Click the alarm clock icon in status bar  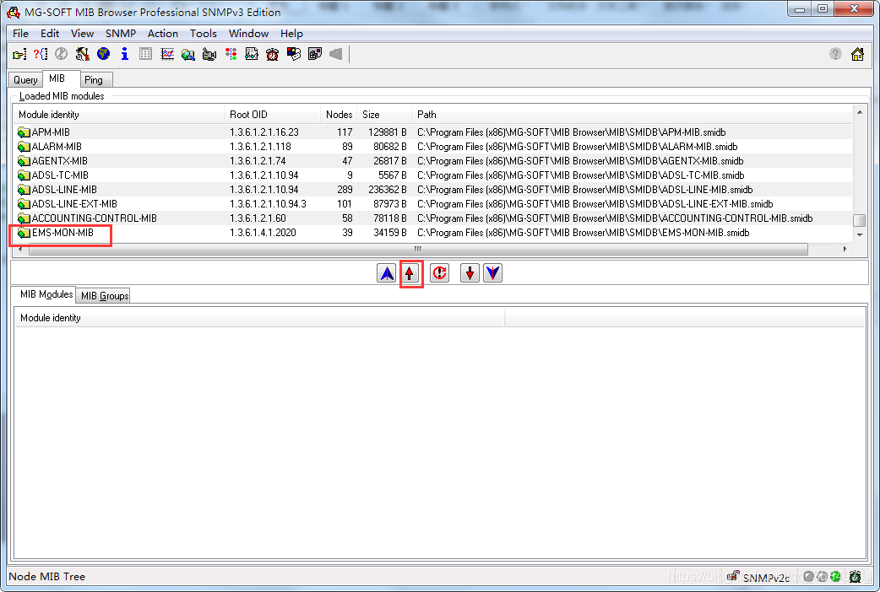[x=856, y=576]
